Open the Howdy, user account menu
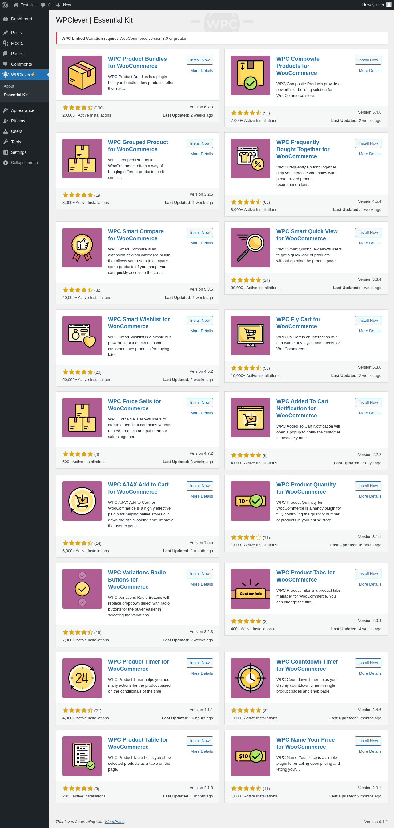The image size is (394, 828). [x=373, y=5]
